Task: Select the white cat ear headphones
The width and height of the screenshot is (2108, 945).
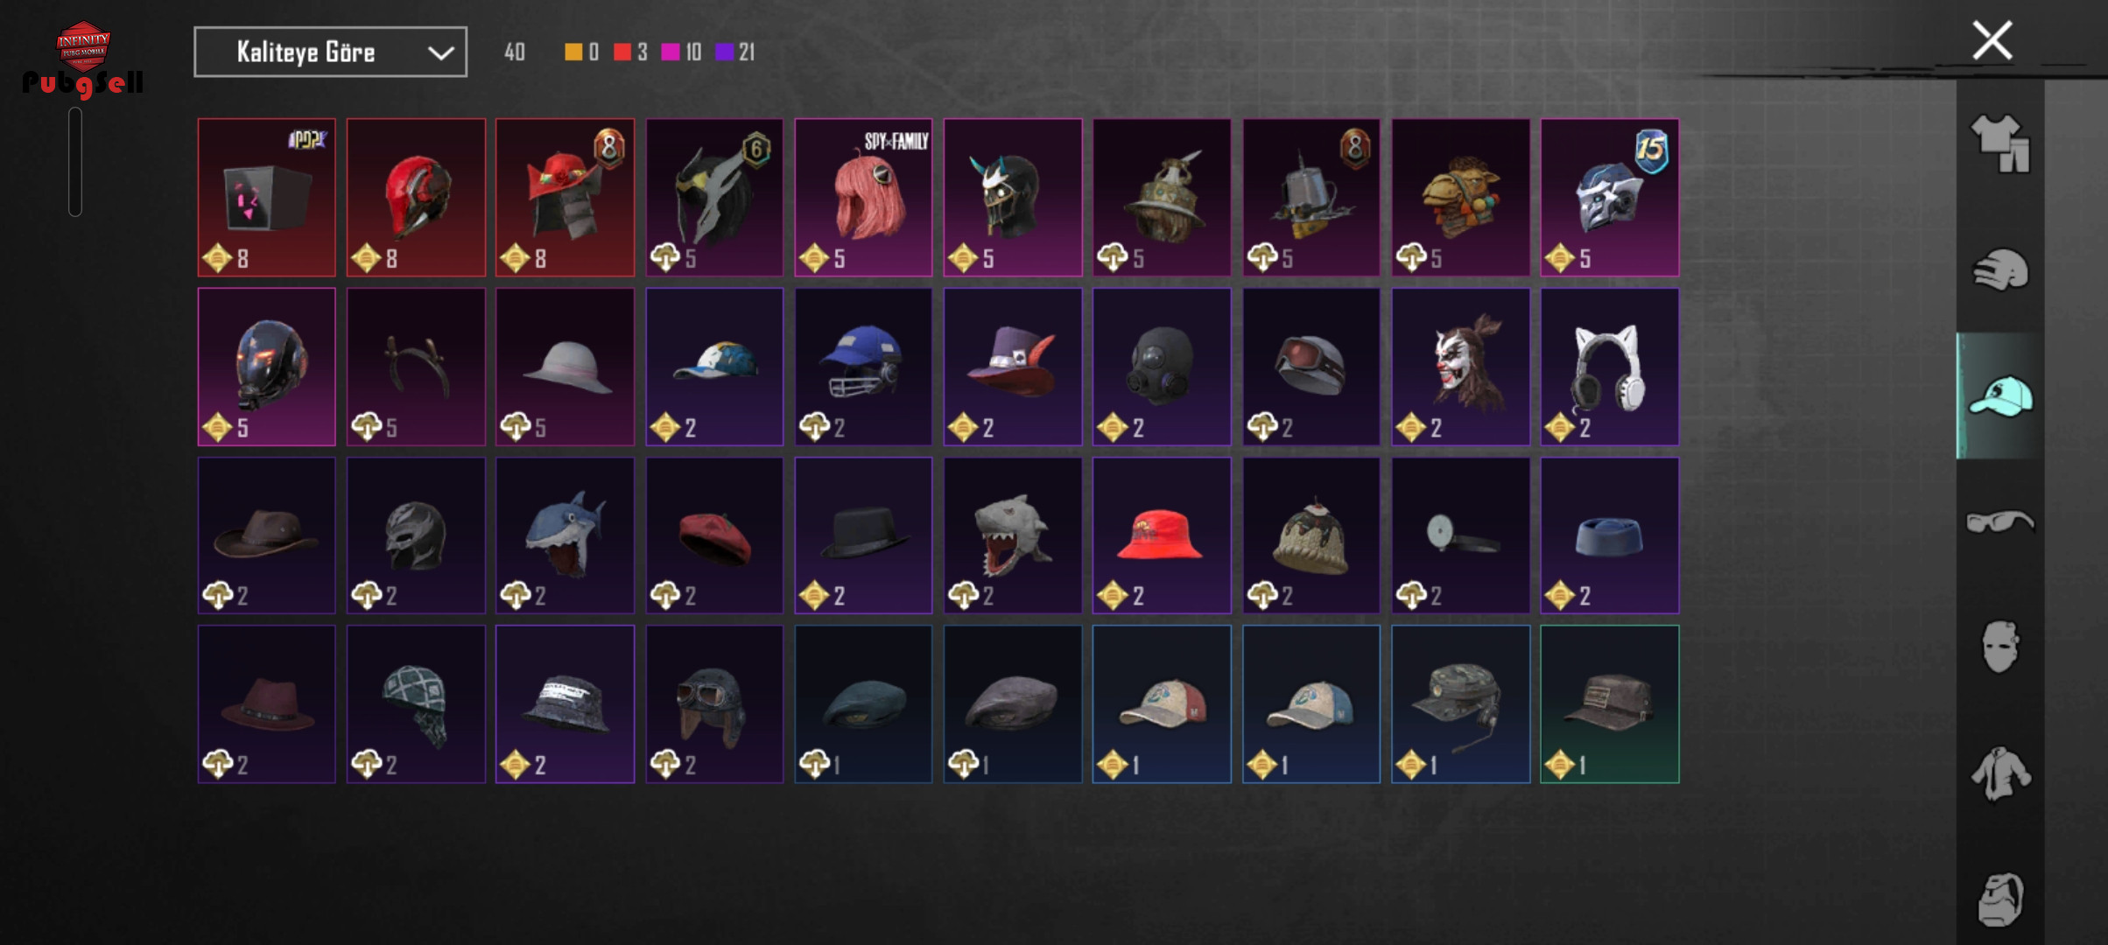Action: [1609, 367]
